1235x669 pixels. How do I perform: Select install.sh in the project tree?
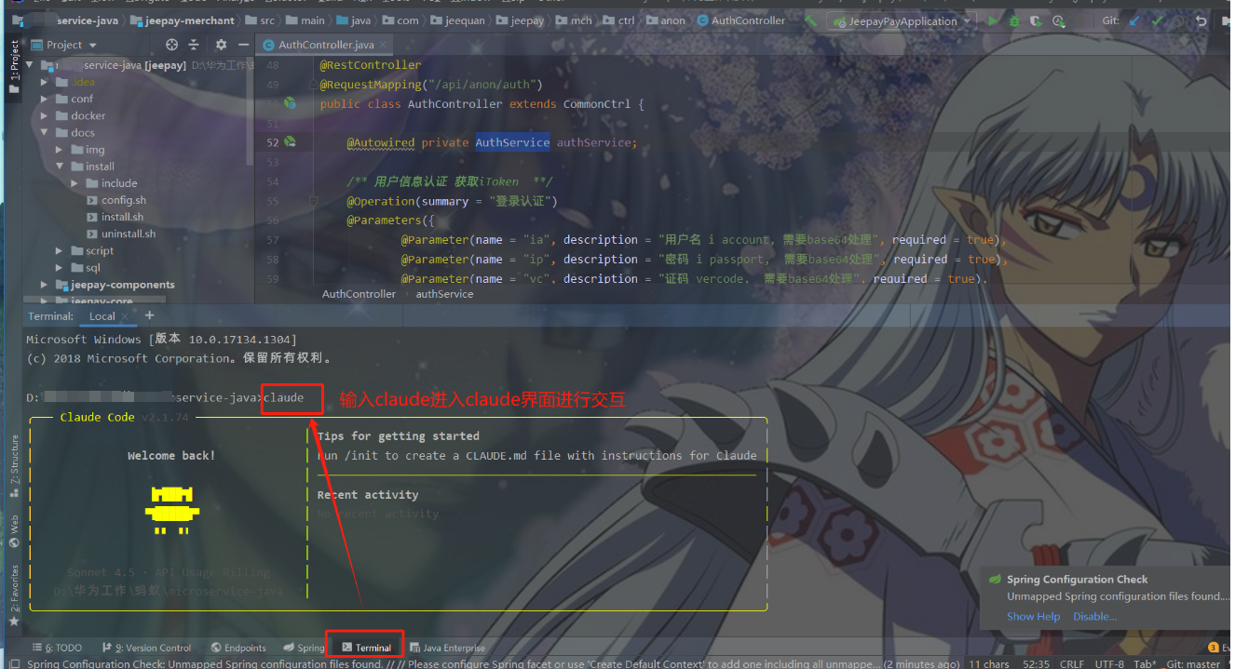[x=123, y=217]
